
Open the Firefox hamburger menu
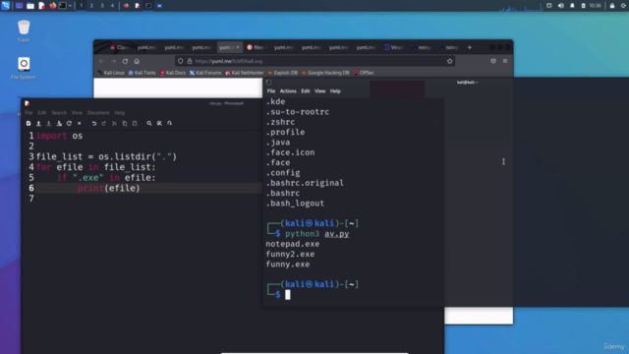(x=505, y=61)
